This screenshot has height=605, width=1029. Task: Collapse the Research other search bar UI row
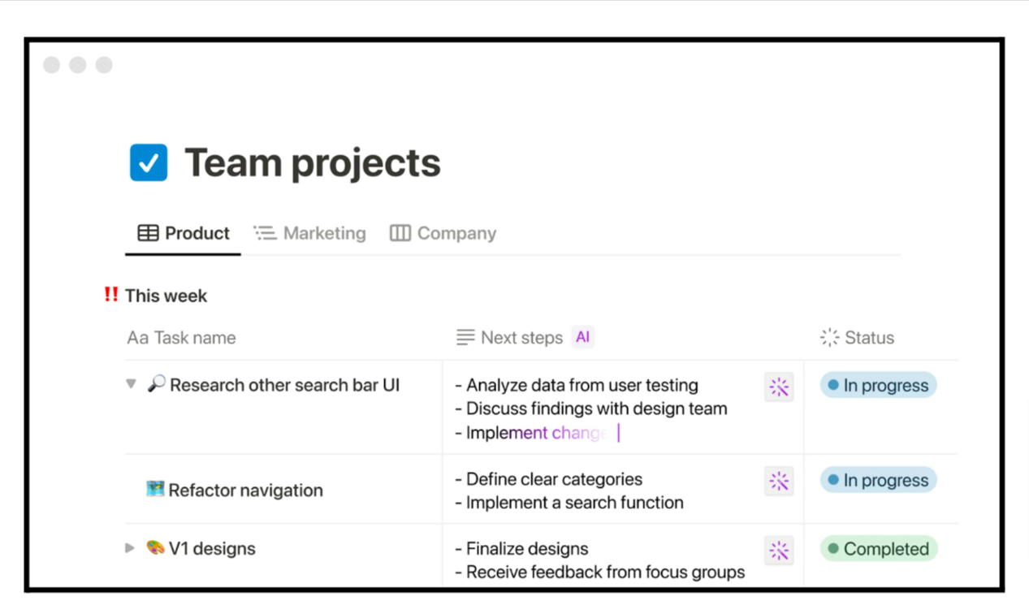coord(131,384)
